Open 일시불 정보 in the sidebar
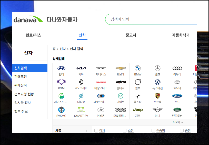Viewport: 209px width, 145px height. pos(23,103)
